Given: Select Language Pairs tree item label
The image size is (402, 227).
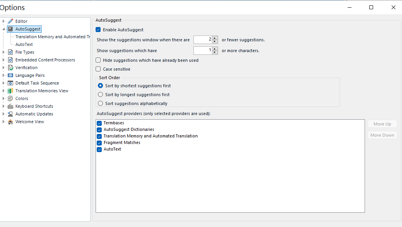Looking at the screenshot, I should pyautogui.click(x=30, y=75).
